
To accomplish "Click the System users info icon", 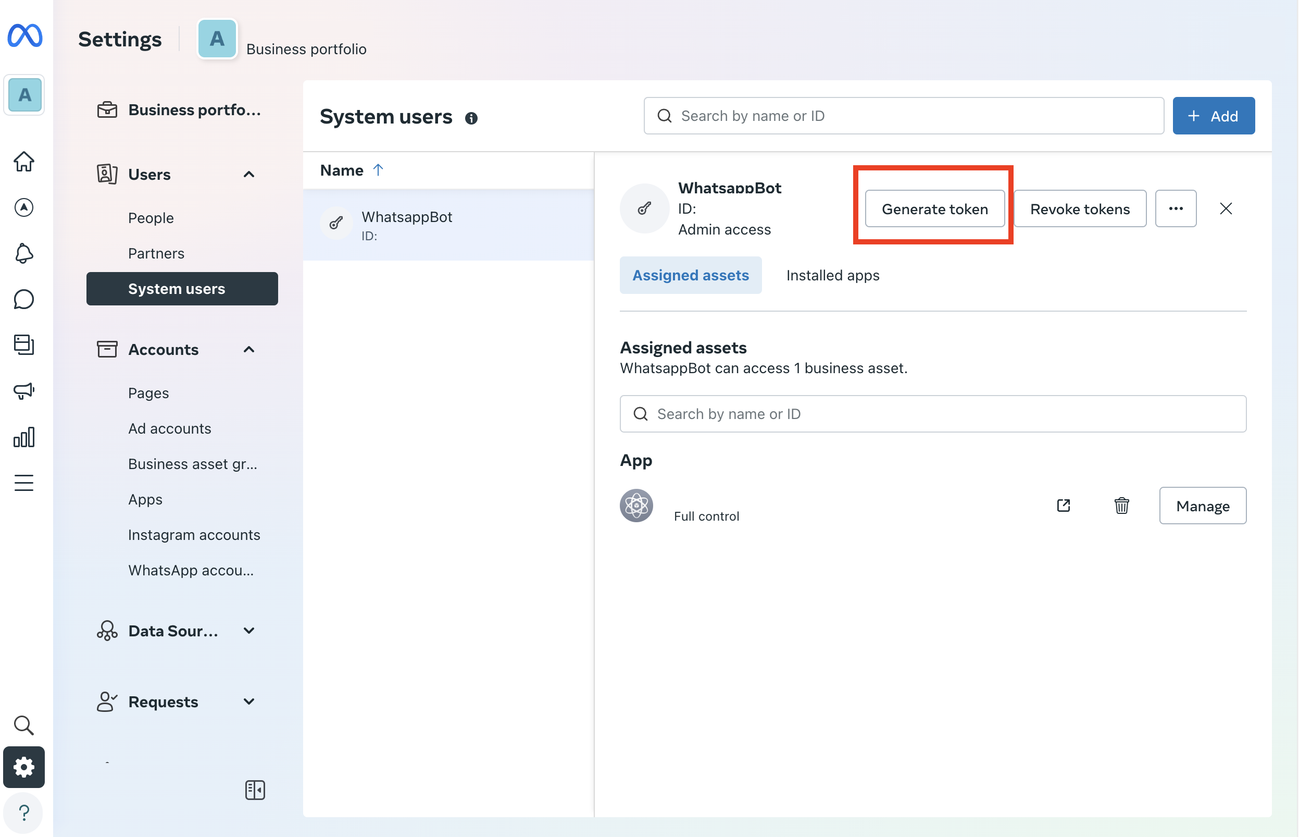I will (x=471, y=118).
